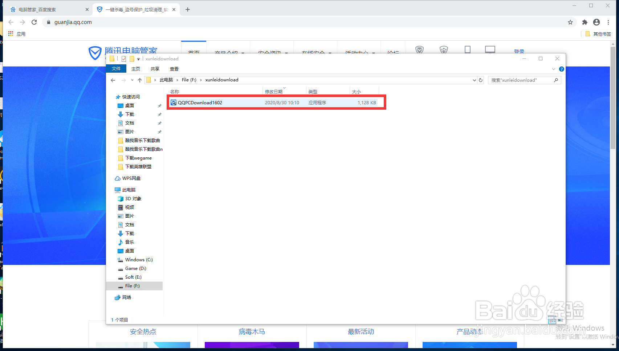The image size is (619, 351).
Task: Open browser profile avatar icon
Action: click(596, 22)
